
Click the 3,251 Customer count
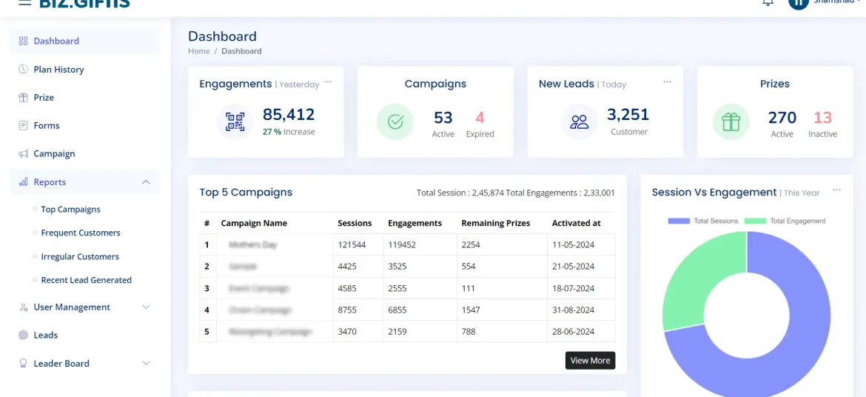tap(628, 115)
